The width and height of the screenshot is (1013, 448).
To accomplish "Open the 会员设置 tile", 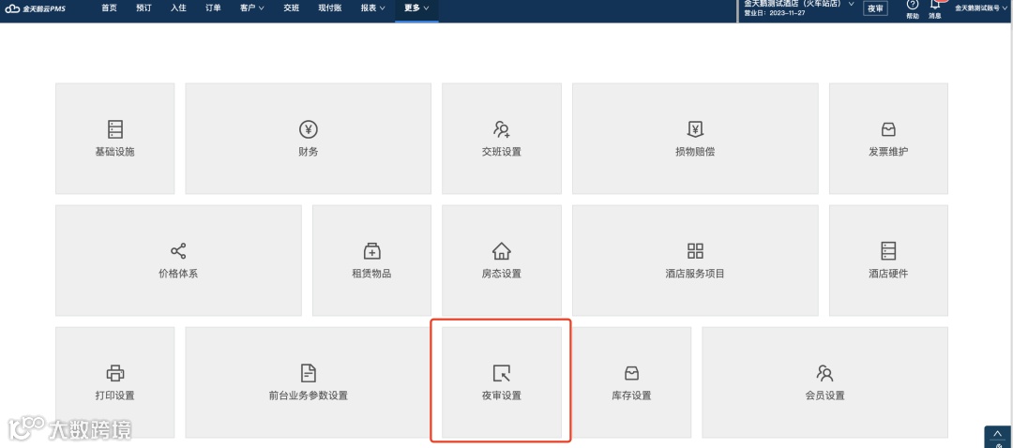I will (x=825, y=382).
